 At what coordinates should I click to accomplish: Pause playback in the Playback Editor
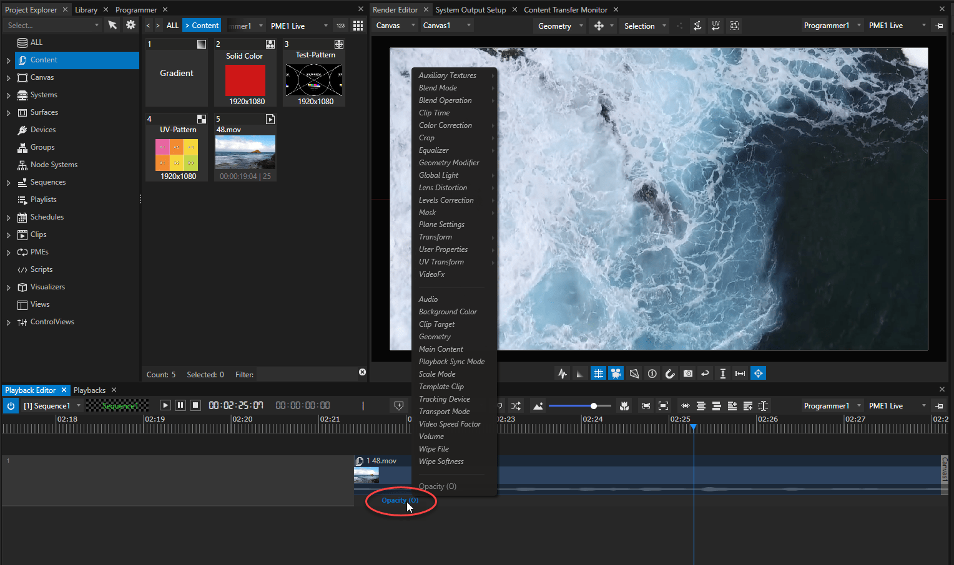180,405
